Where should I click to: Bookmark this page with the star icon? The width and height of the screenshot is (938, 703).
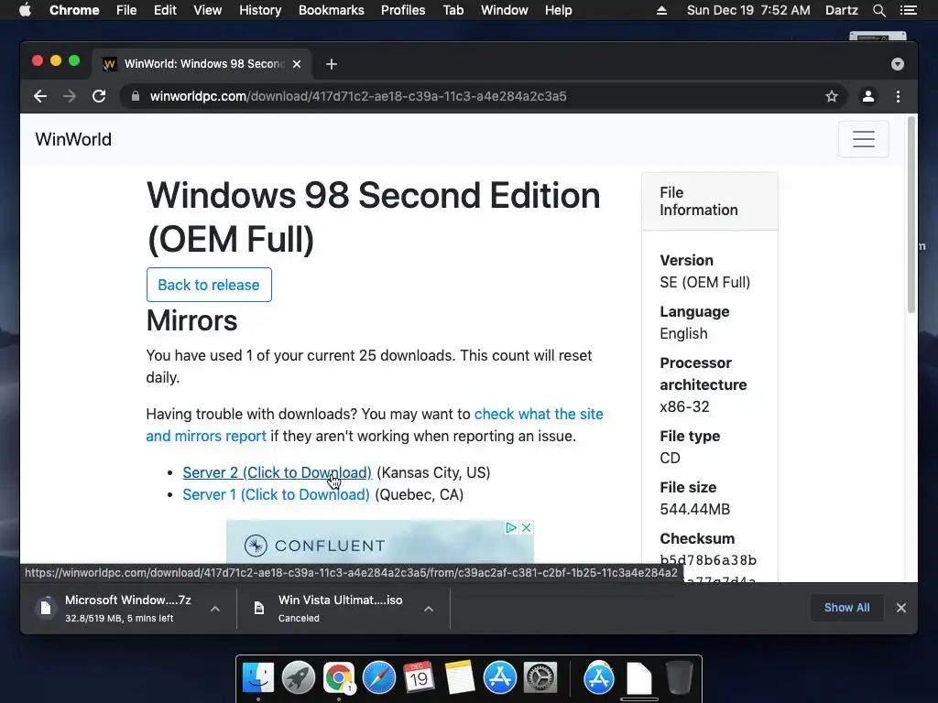tap(832, 96)
